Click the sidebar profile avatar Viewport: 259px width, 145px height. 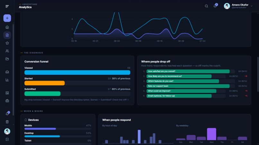click(7, 131)
